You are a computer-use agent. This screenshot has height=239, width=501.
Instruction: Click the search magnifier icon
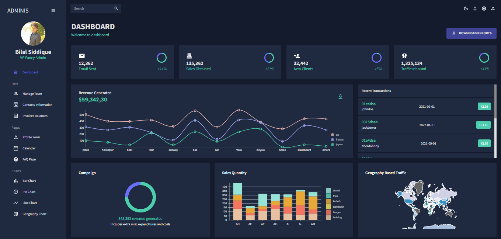click(x=116, y=8)
